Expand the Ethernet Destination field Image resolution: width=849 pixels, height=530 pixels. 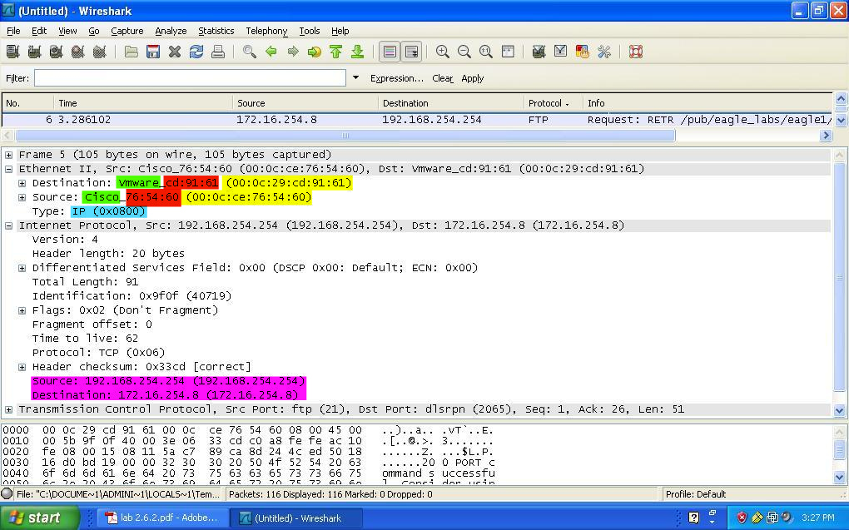point(22,183)
